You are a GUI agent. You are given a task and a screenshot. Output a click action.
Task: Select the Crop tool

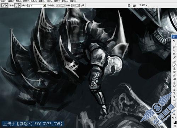(x=174, y=54)
